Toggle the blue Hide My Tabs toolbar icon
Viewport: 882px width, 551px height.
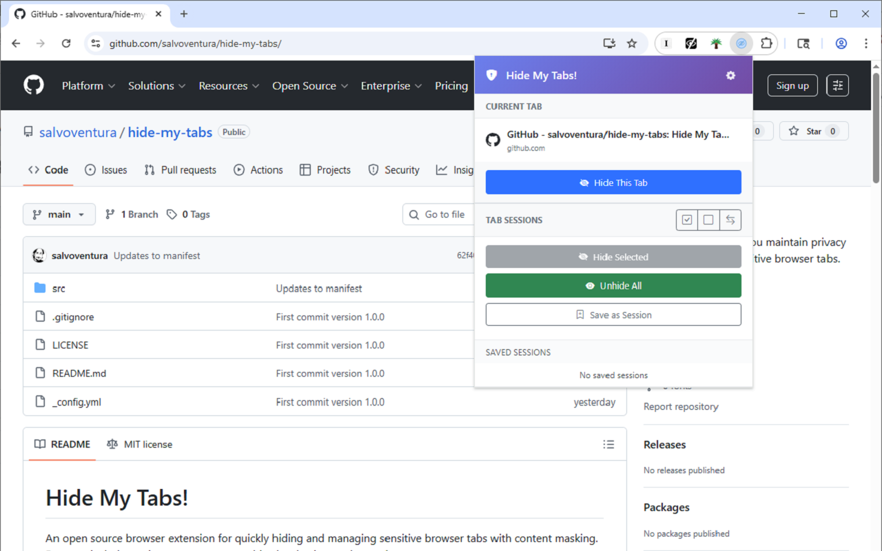741,43
